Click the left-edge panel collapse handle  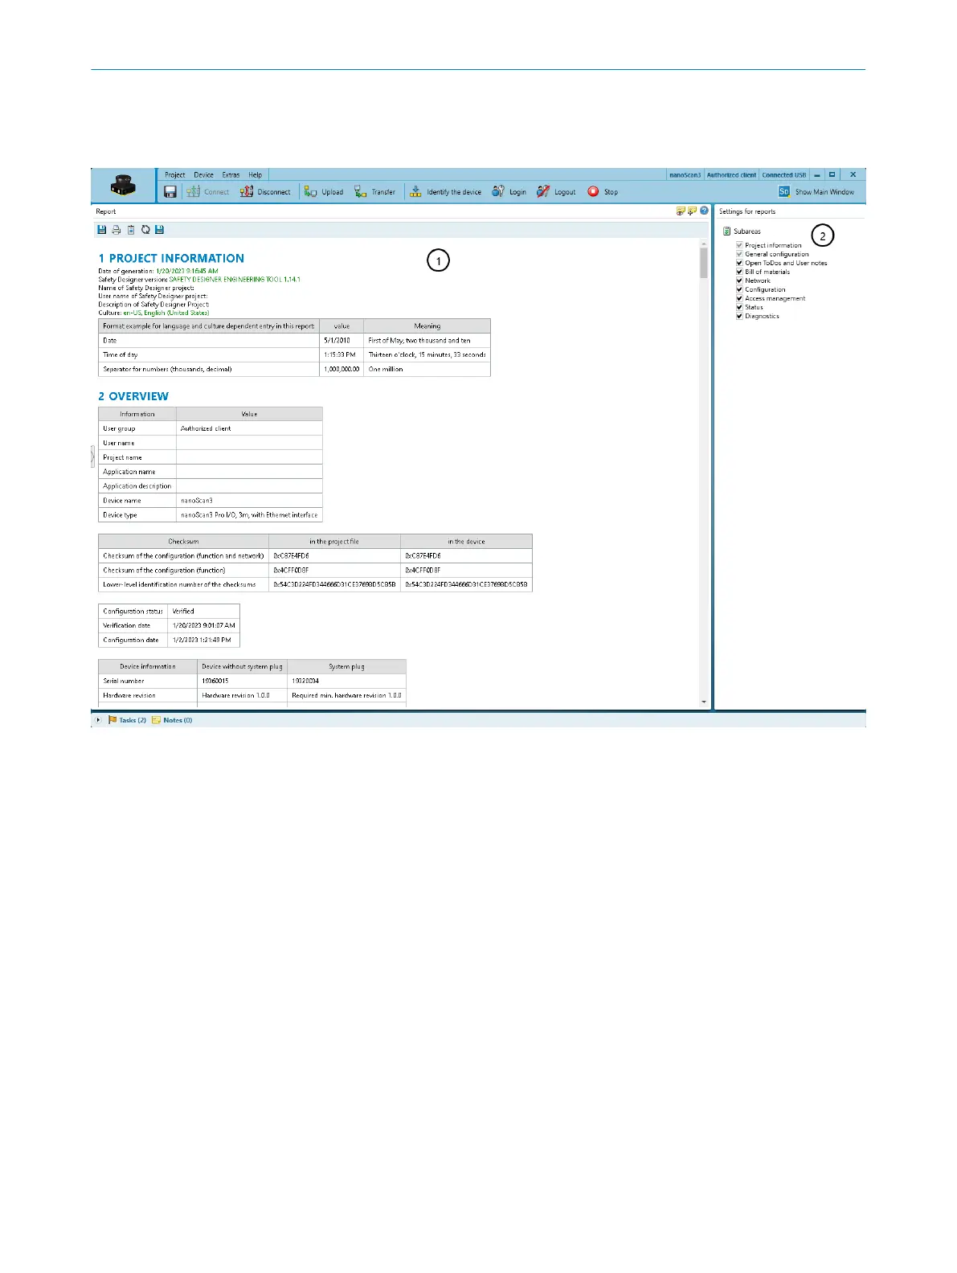click(92, 456)
